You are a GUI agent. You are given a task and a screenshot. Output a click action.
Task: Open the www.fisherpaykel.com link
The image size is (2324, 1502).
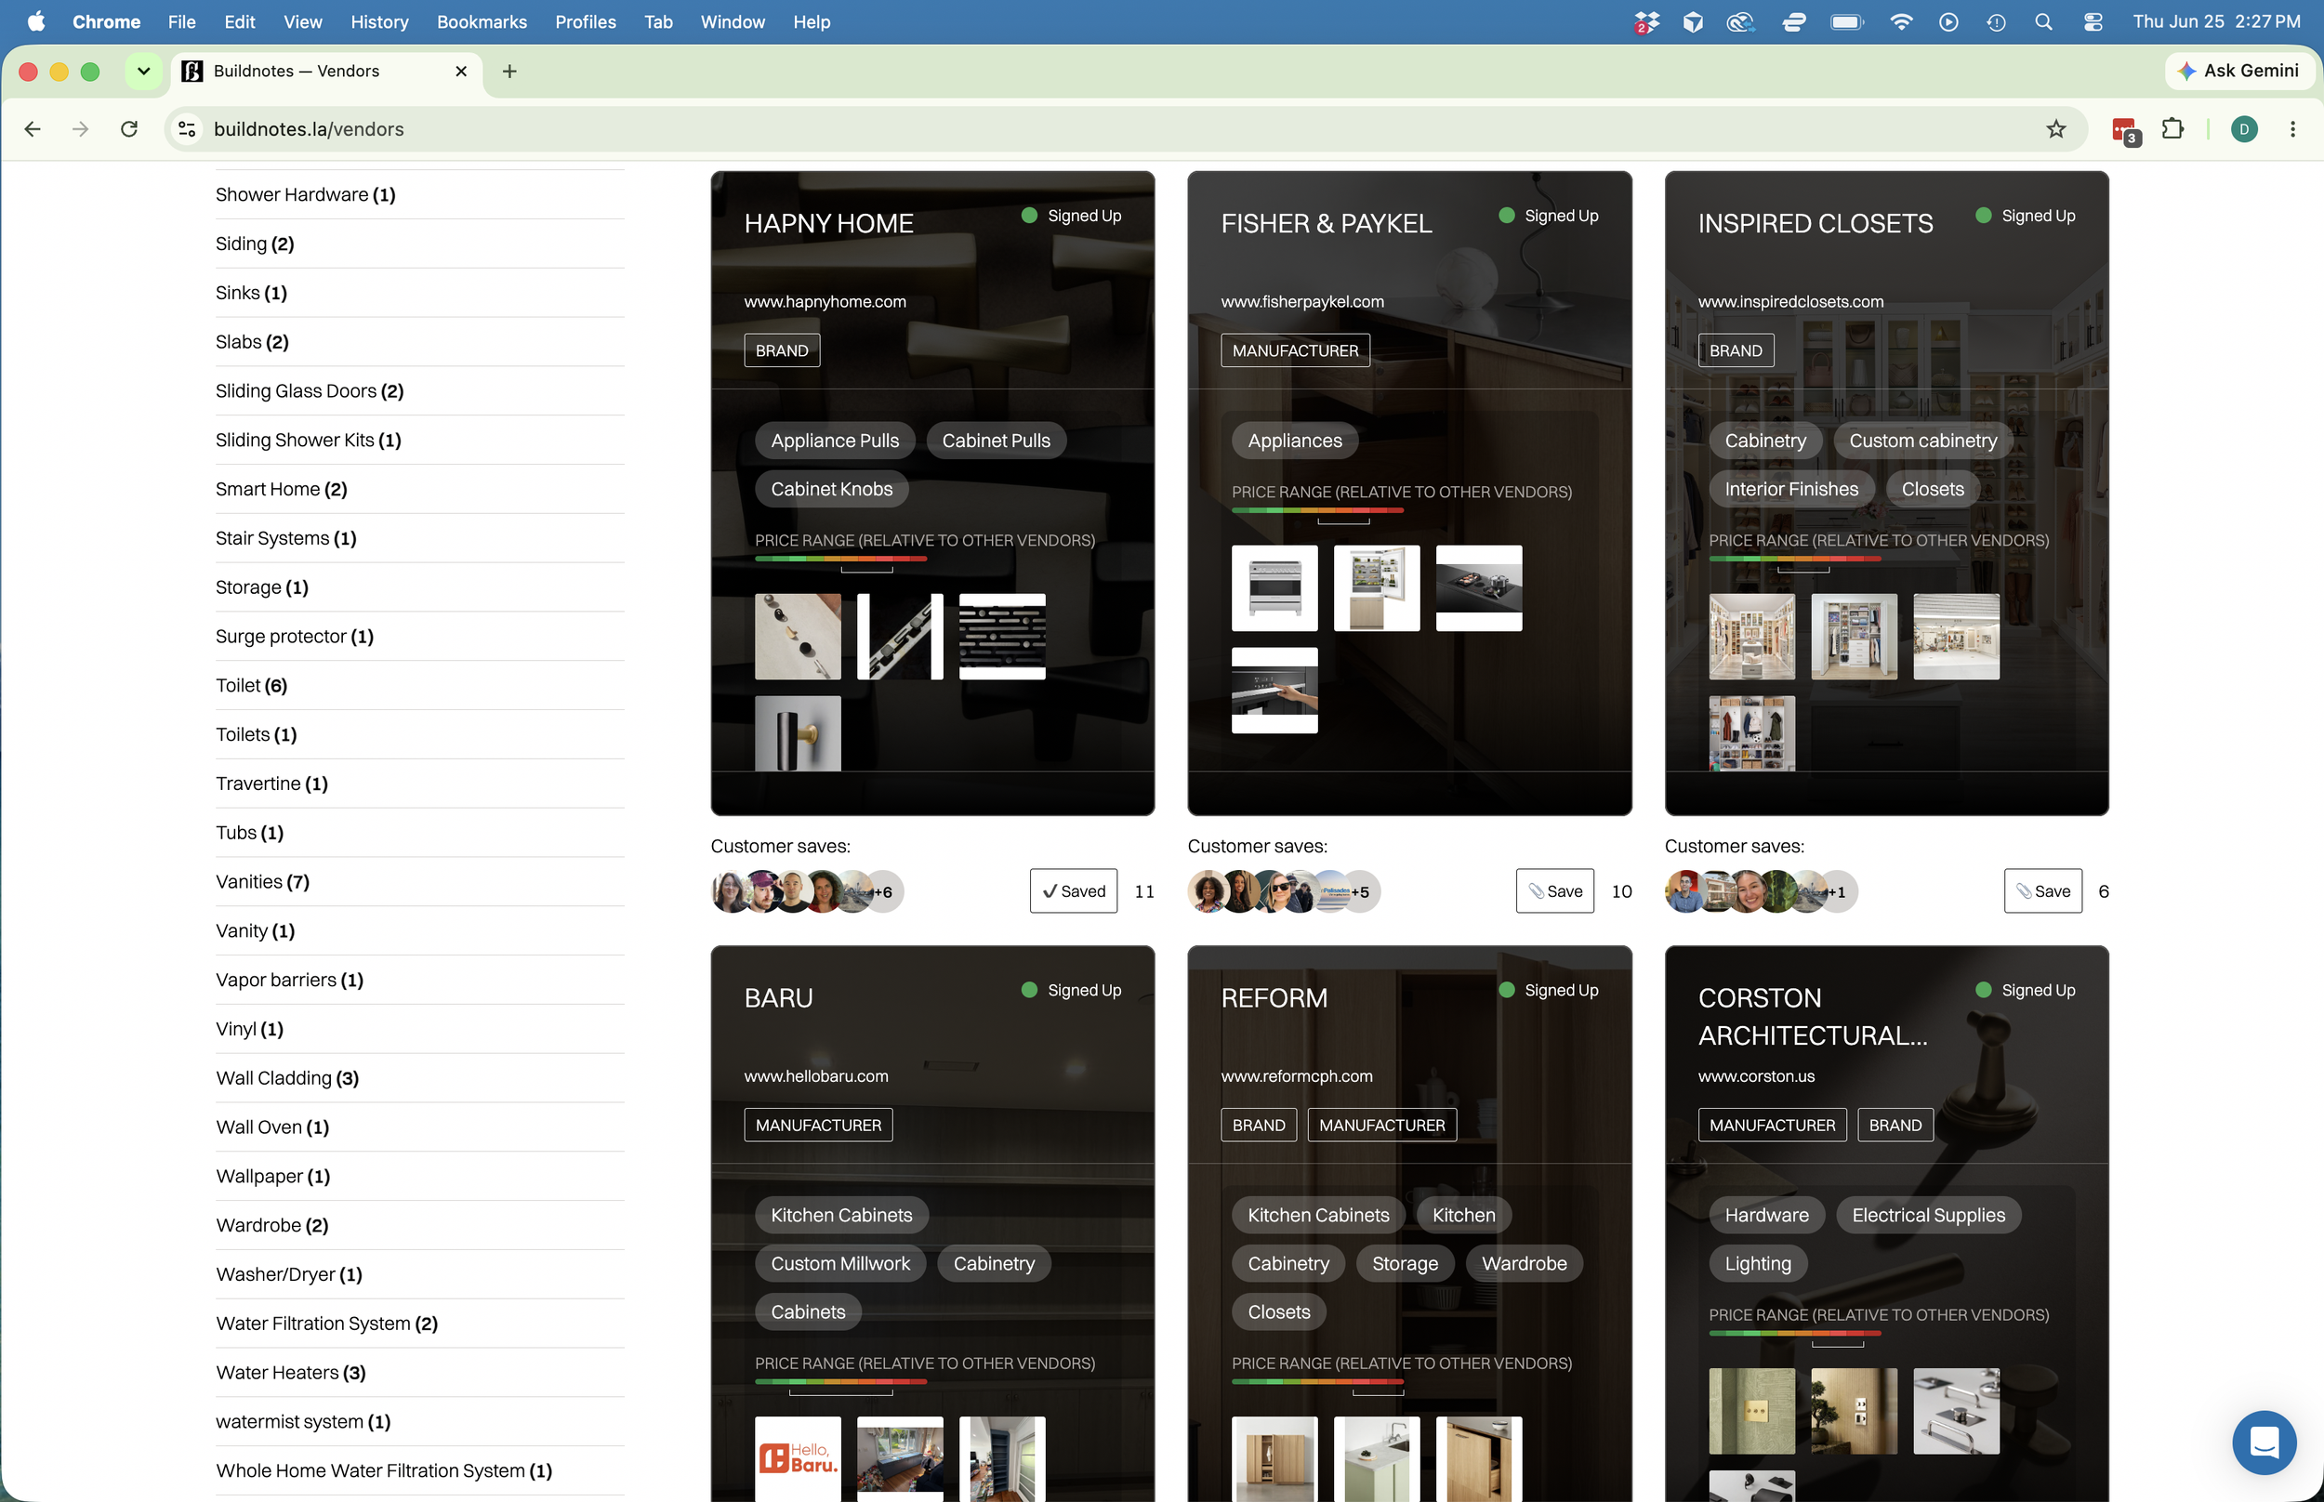pyautogui.click(x=1302, y=301)
